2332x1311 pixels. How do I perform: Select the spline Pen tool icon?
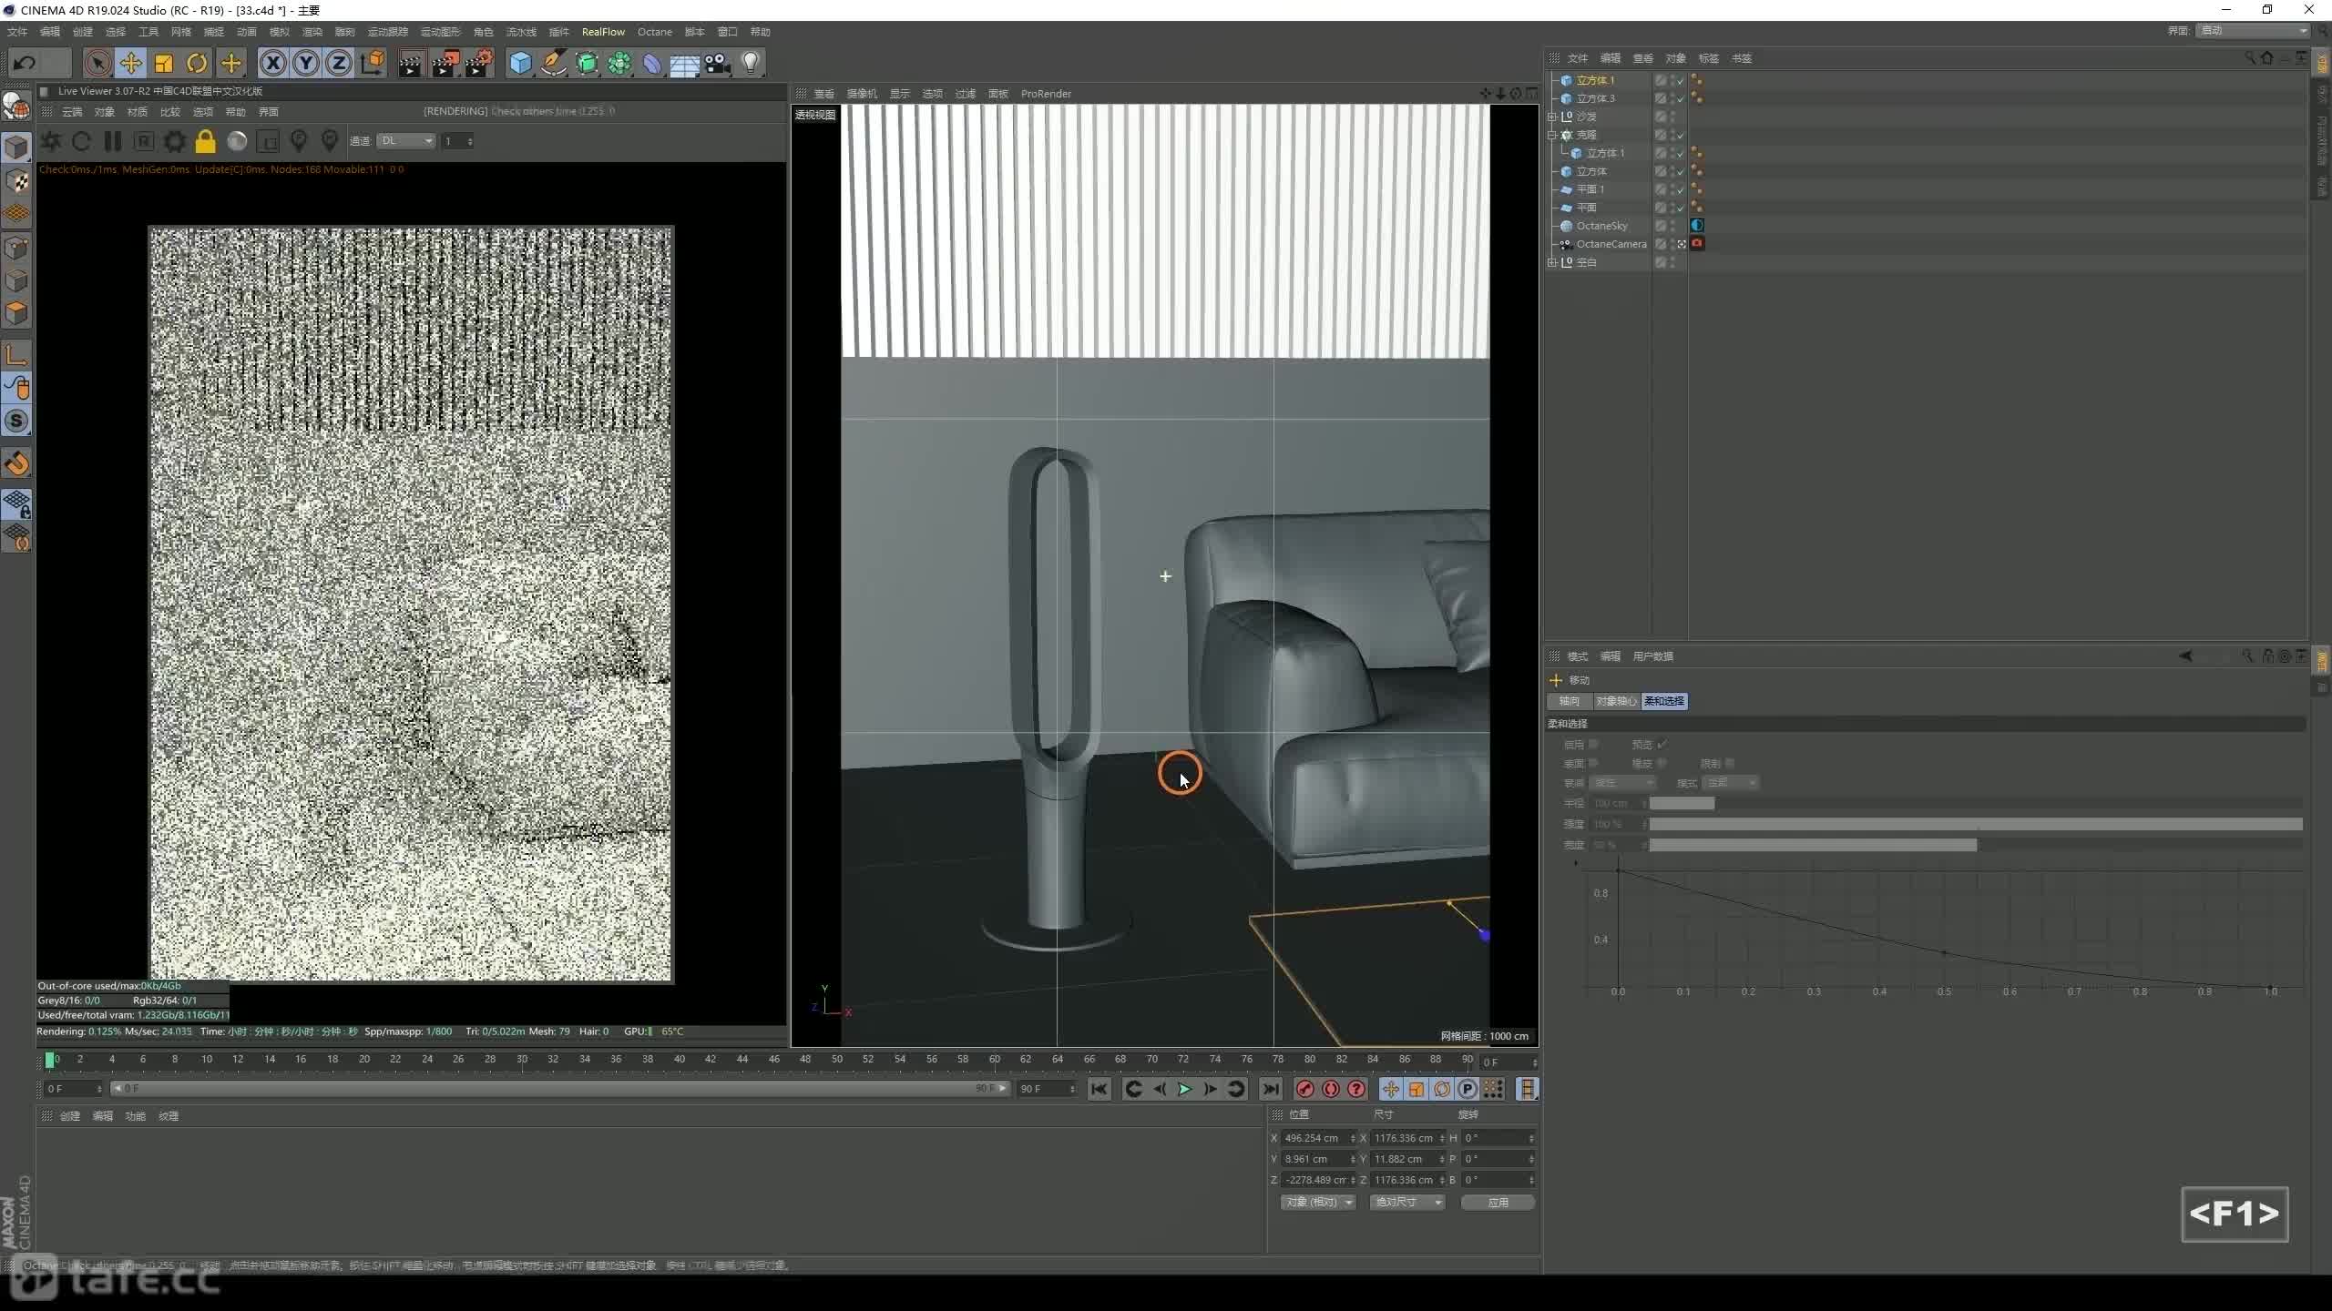[553, 63]
